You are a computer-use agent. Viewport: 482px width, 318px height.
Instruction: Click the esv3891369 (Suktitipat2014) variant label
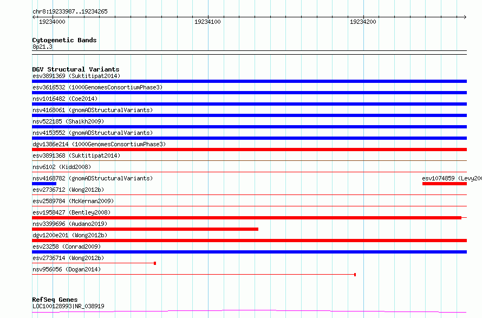click(x=76, y=76)
